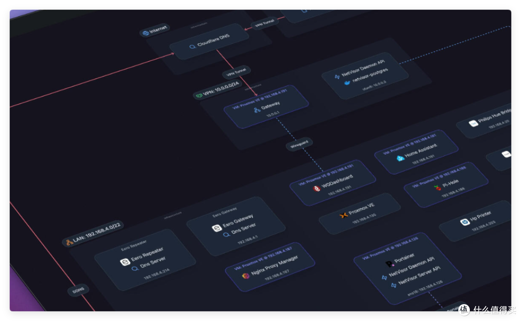Click the icon beside NetVisor Server API

[x=394, y=285]
